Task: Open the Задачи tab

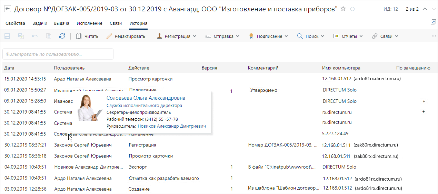Action: click(40, 23)
